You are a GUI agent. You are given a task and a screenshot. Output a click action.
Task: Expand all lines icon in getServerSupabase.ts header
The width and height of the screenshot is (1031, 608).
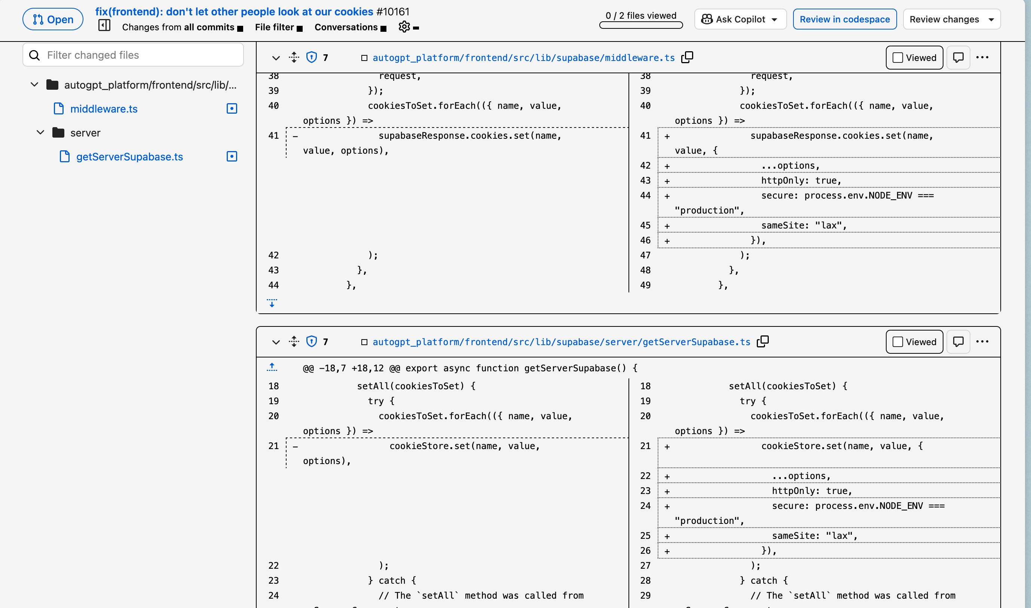tap(294, 341)
